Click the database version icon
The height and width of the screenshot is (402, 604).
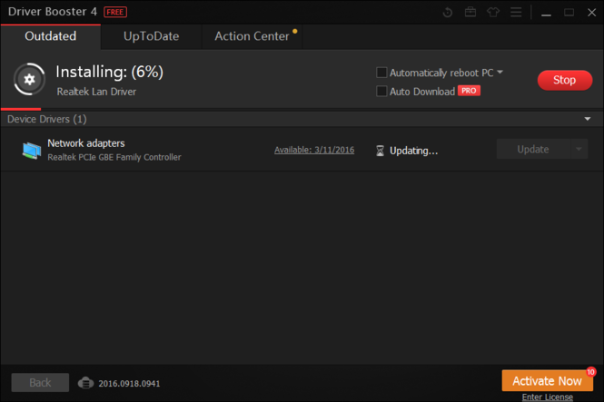[85, 383]
